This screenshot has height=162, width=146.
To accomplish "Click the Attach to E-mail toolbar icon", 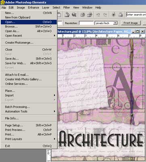I will [67, 15].
